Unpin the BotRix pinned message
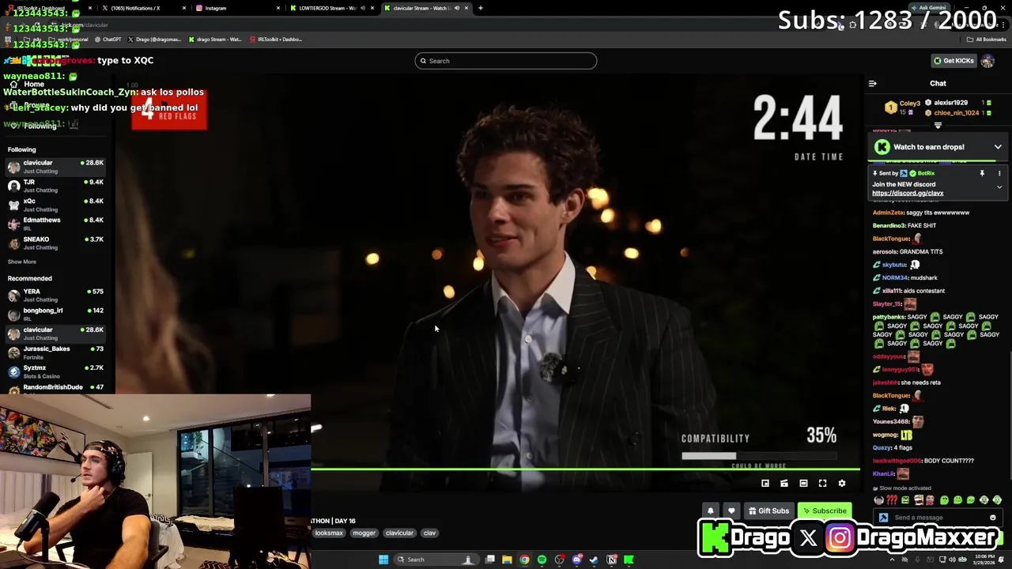Screen dimensions: 1012x569 (x=982, y=173)
